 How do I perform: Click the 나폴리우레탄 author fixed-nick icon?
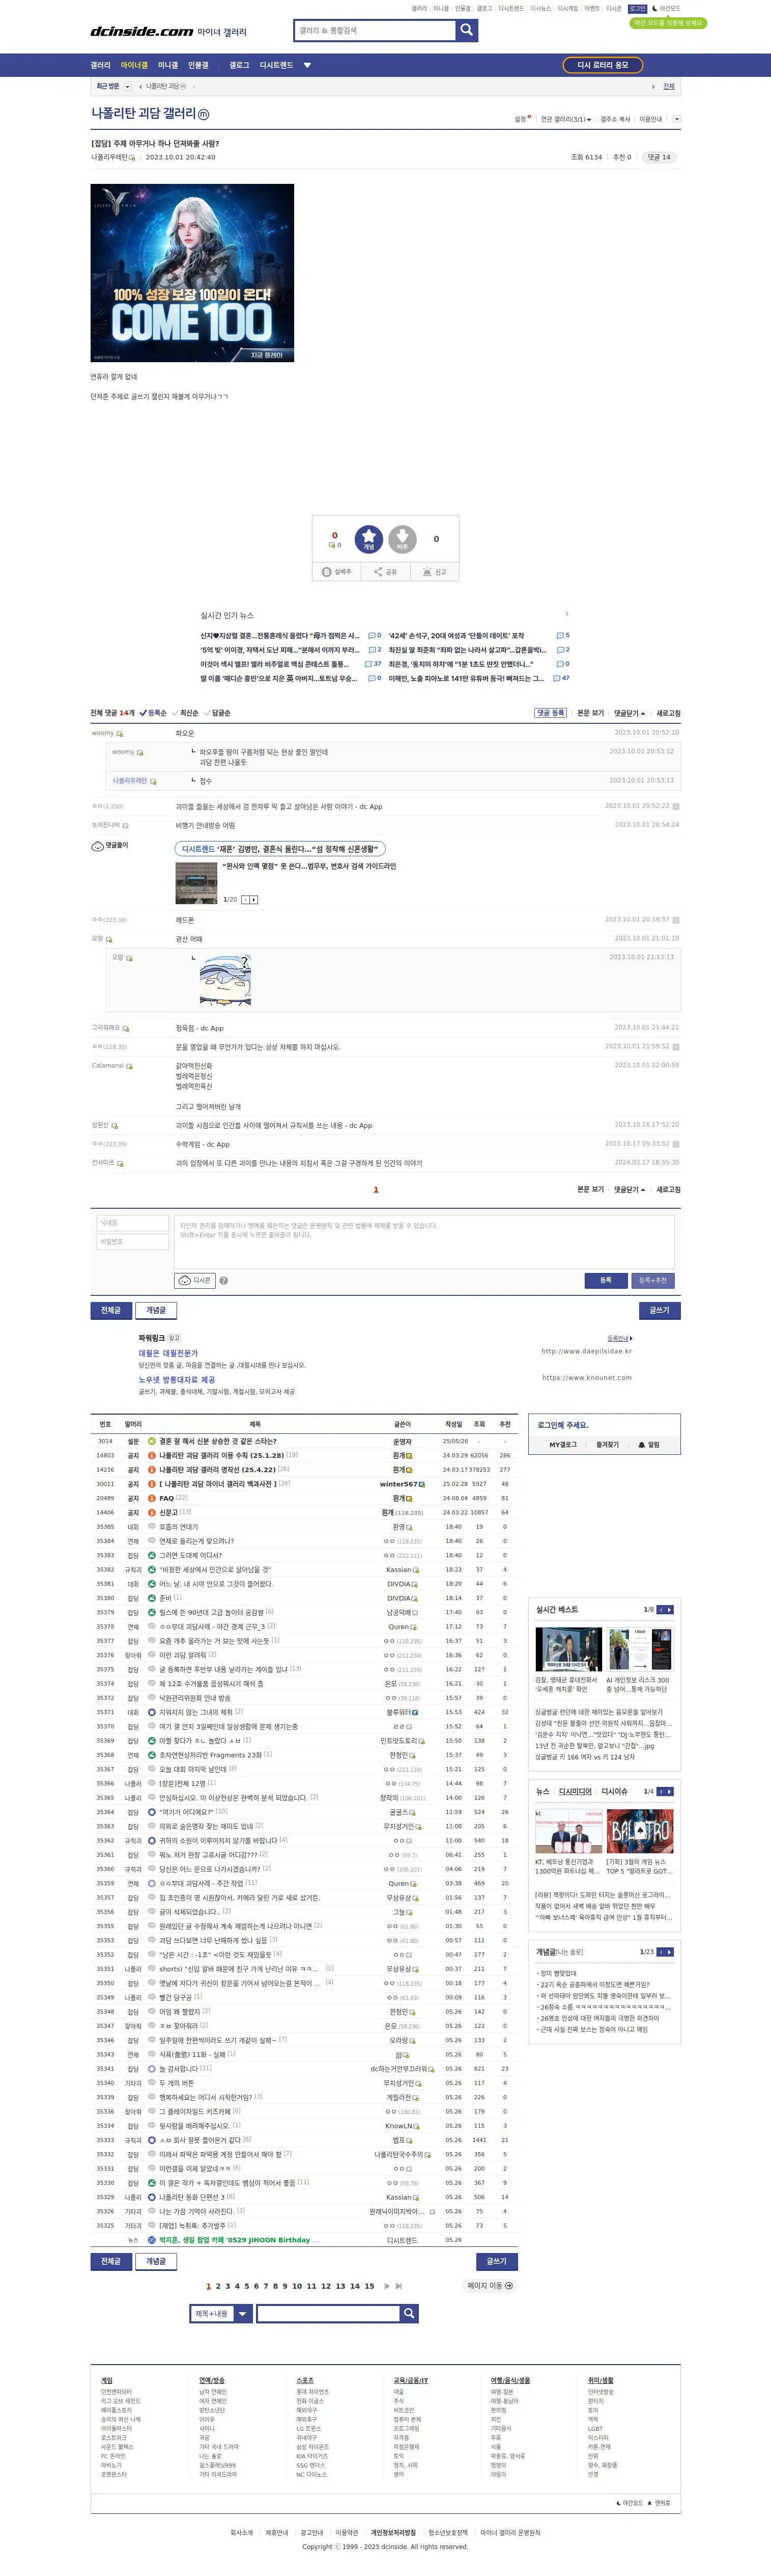[133, 157]
